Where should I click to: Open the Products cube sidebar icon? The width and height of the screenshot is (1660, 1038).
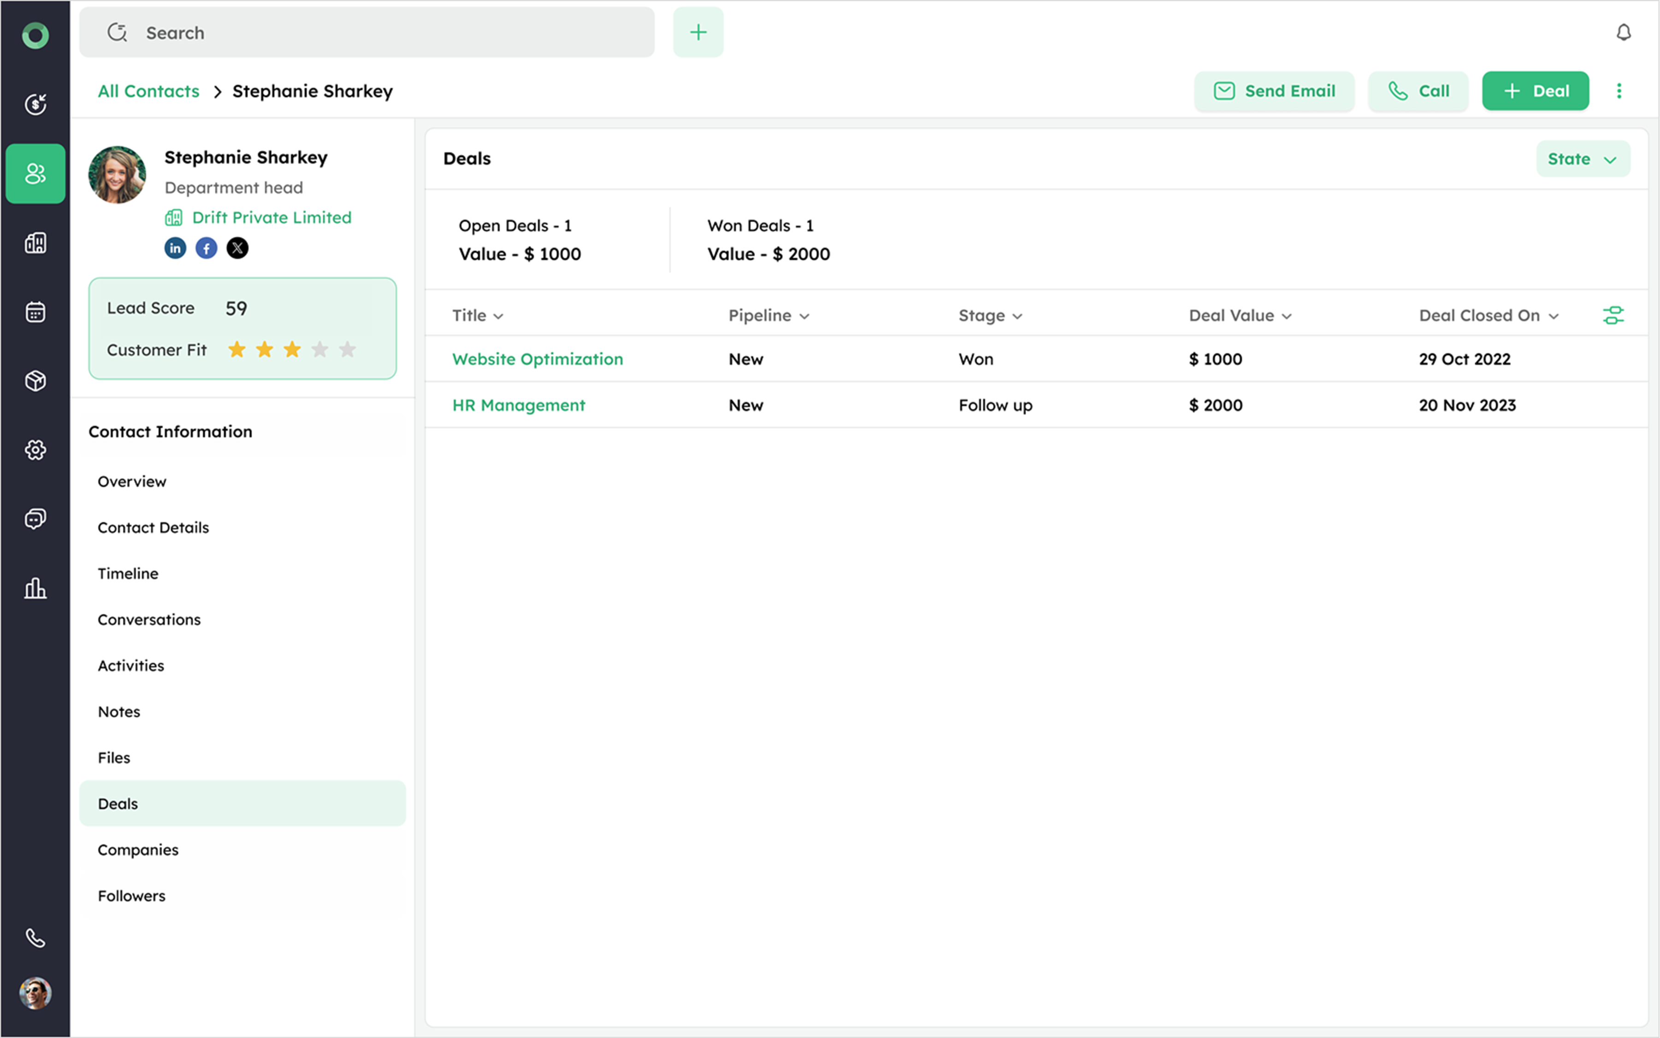click(x=35, y=380)
